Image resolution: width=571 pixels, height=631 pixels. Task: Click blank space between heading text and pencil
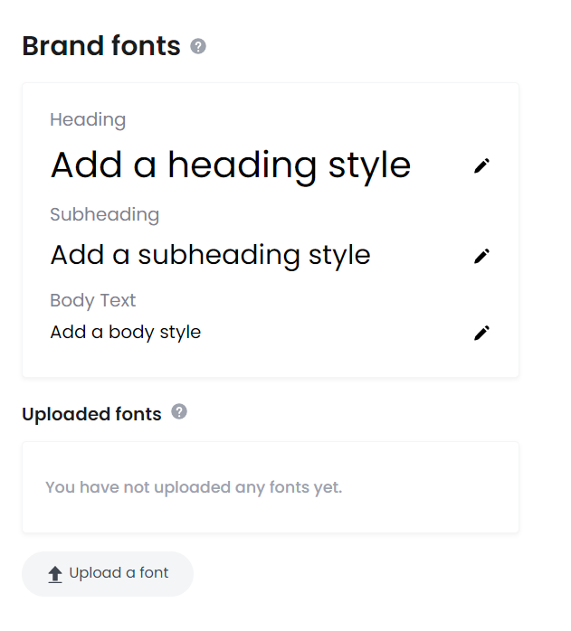(442, 165)
